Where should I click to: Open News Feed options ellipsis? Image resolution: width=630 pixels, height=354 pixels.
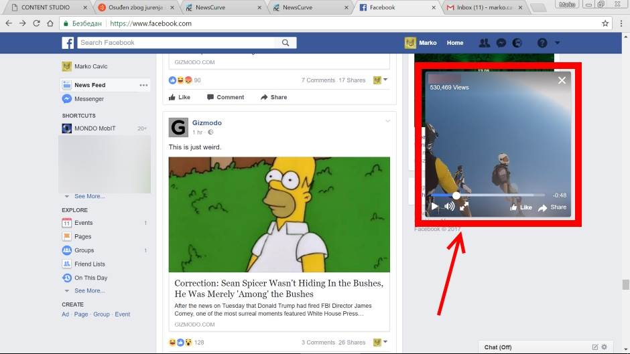coord(143,85)
